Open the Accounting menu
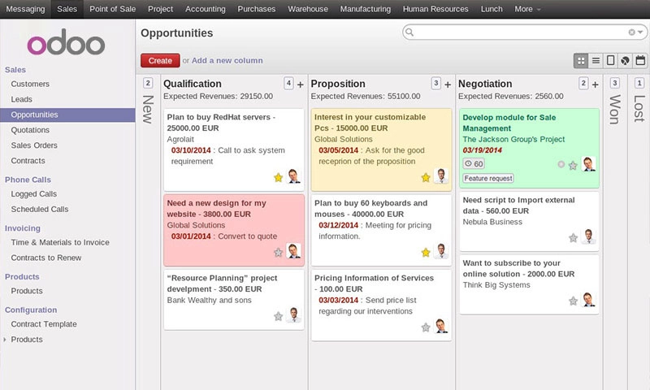 [x=205, y=9]
